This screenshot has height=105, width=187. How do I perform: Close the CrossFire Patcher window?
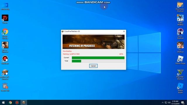(124, 32)
